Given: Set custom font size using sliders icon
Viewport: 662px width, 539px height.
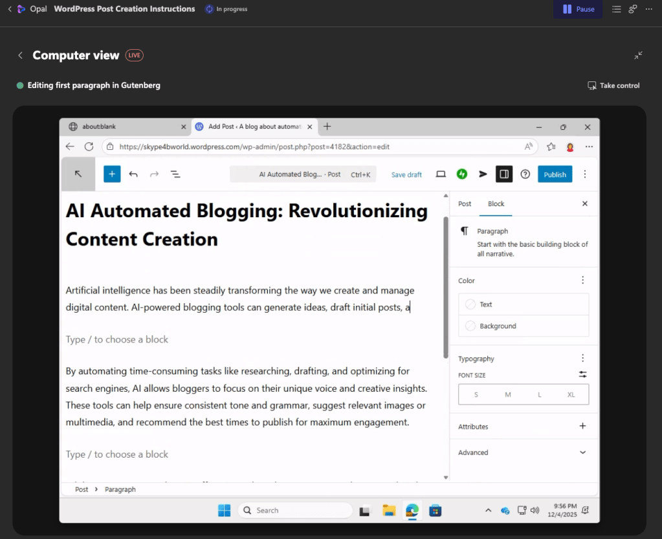Looking at the screenshot, I should pyautogui.click(x=582, y=374).
